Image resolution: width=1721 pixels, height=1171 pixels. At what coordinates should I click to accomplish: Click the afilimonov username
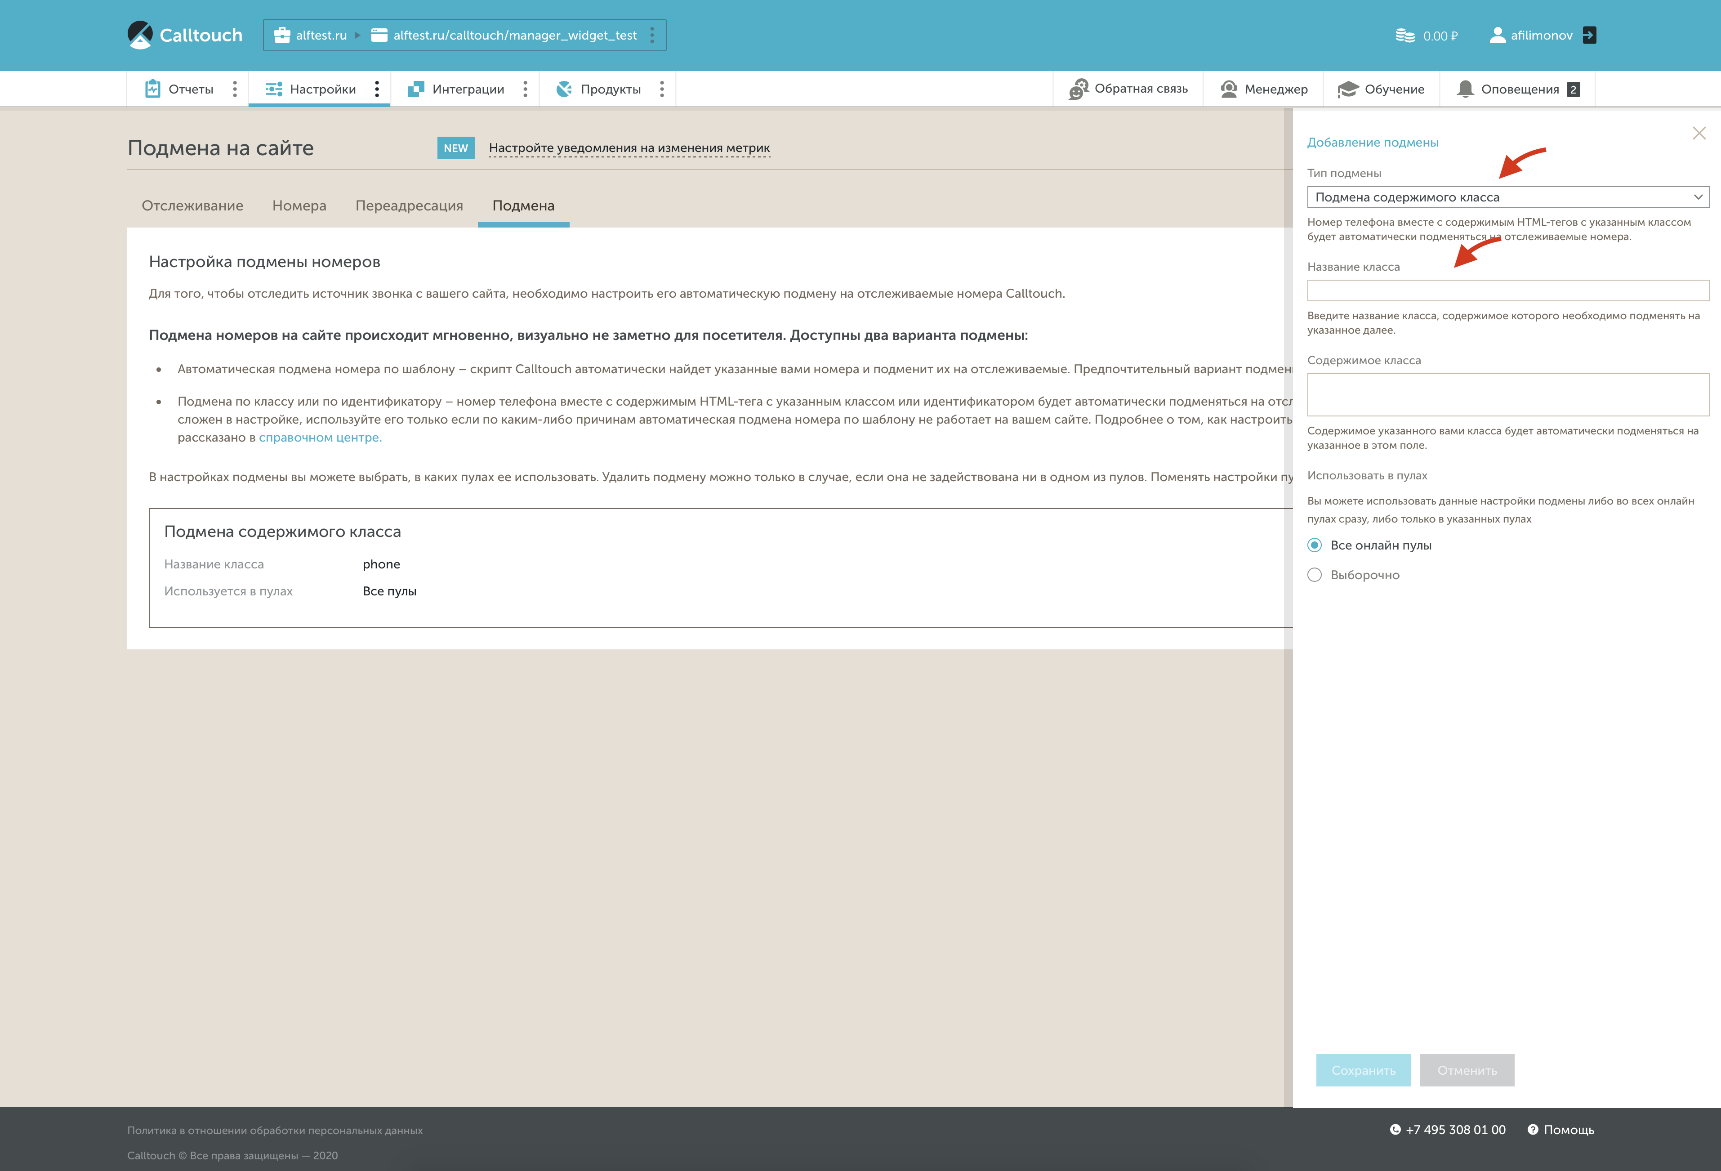click(x=1542, y=35)
